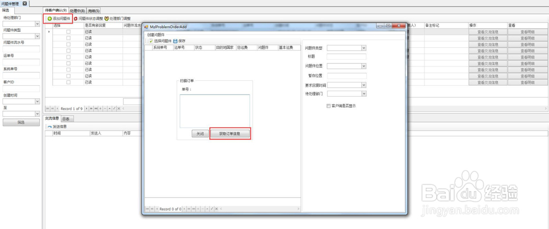Viewport: 549px width, 229px height.
Task: Switch to the 完结(5) tab
Action: [x=93, y=11]
